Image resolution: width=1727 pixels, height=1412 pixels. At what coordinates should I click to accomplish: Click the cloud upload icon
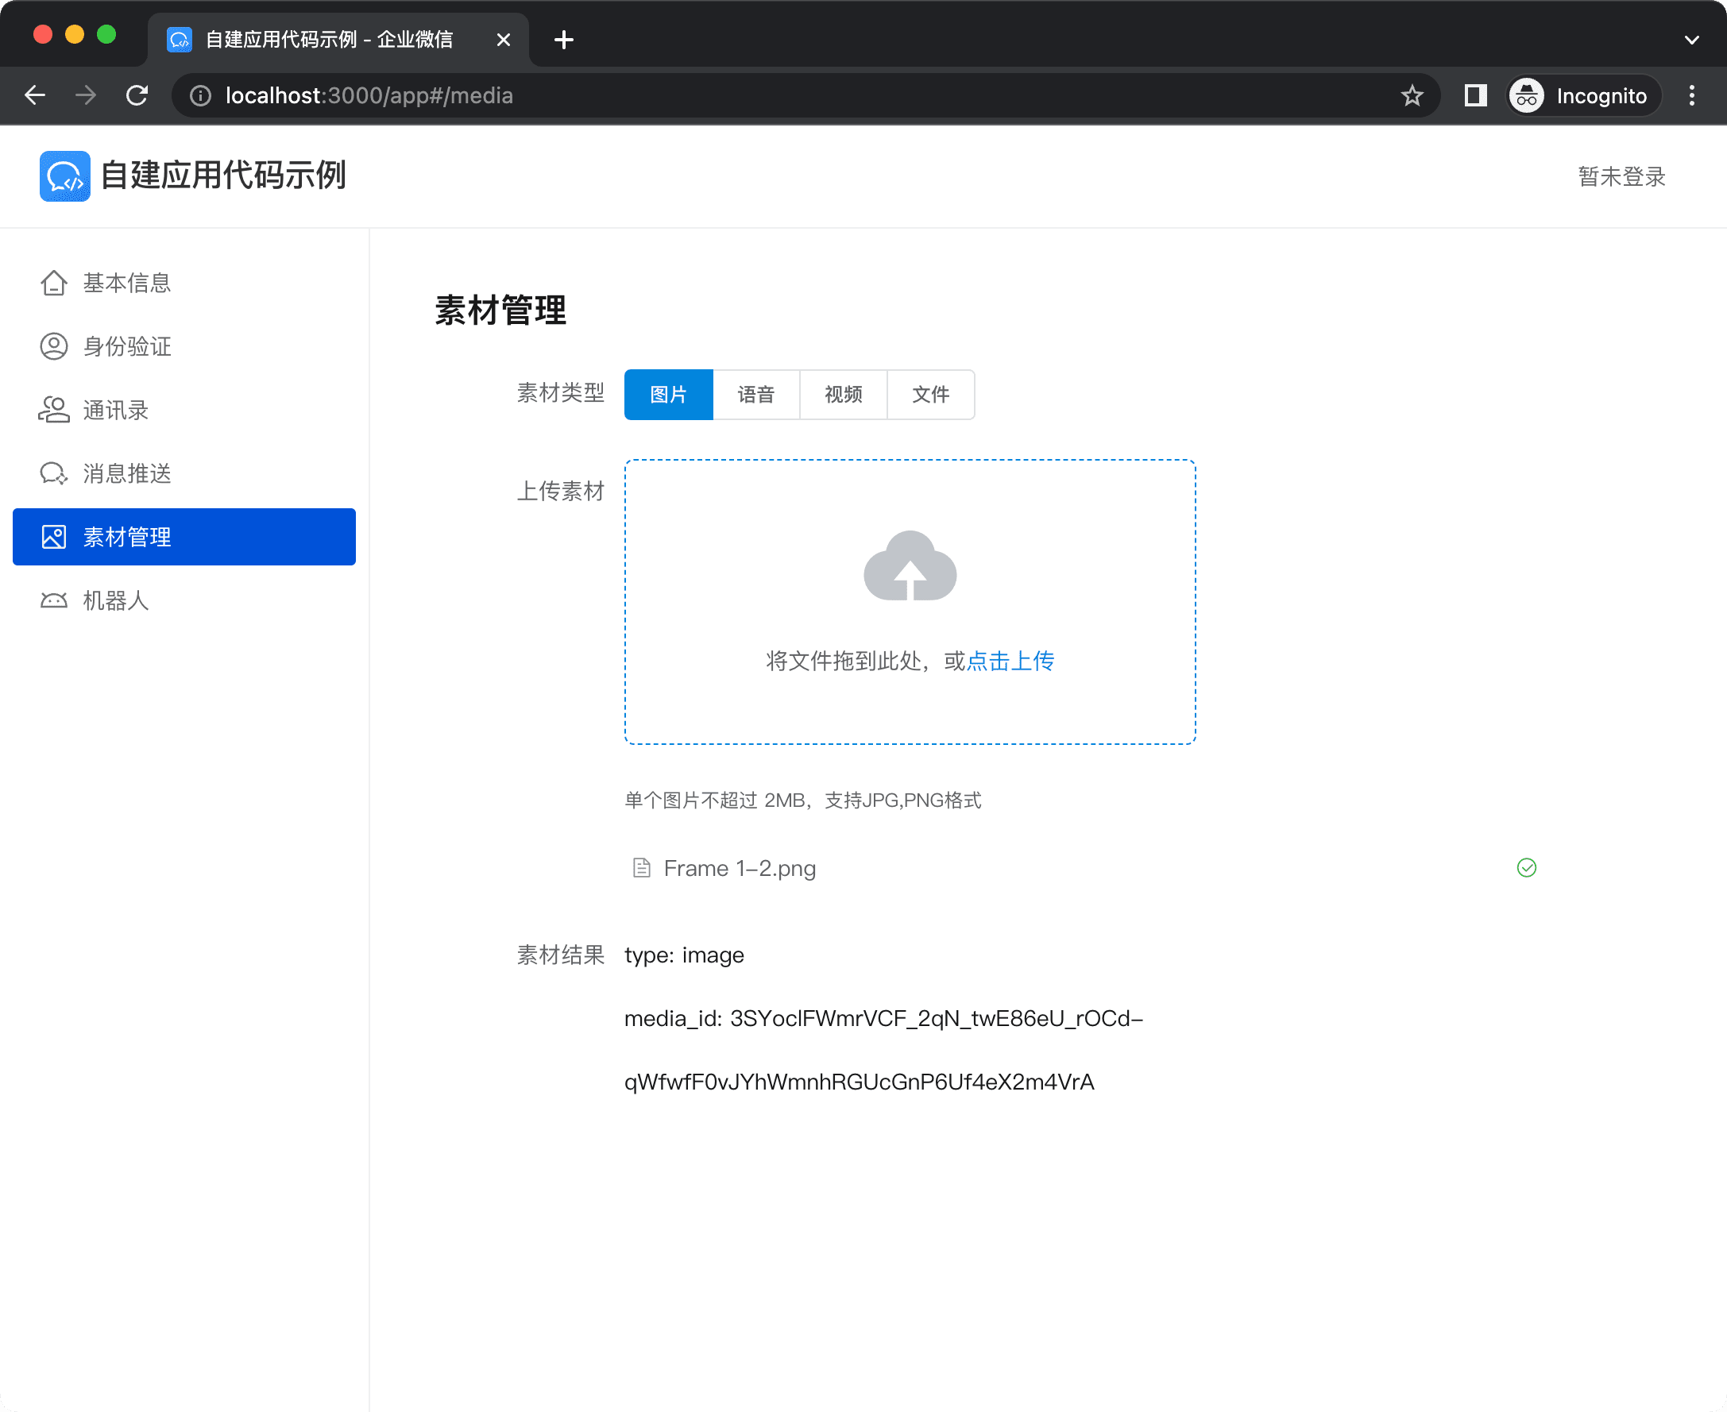pyautogui.click(x=910, y=567)
